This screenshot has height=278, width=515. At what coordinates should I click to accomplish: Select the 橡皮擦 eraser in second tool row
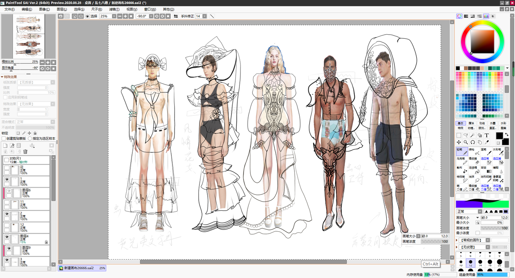(x=474, y=161)
